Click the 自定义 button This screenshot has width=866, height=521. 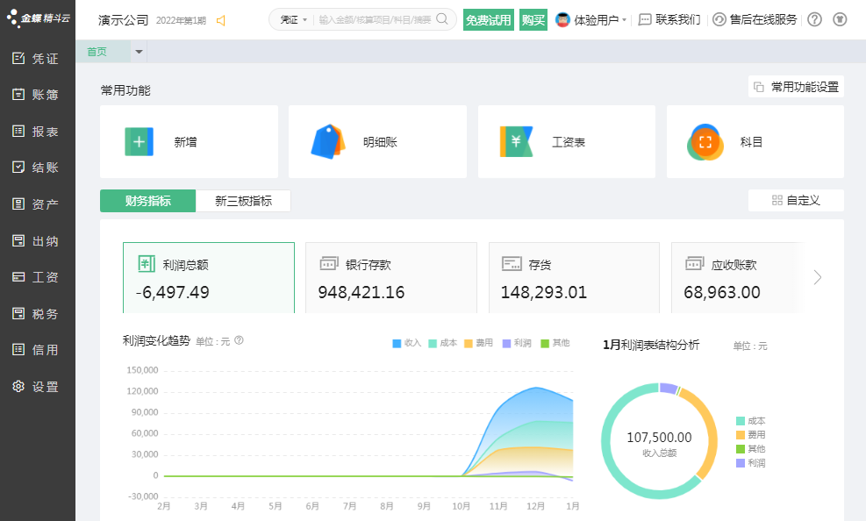click(796, 200)
